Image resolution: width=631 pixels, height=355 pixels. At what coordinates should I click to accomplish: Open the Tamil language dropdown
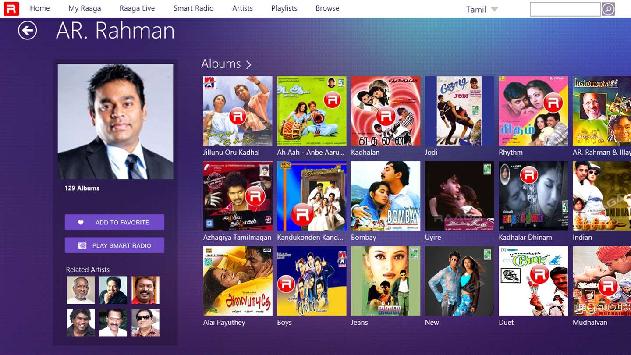pyautogui.click(x=482, y=10)
